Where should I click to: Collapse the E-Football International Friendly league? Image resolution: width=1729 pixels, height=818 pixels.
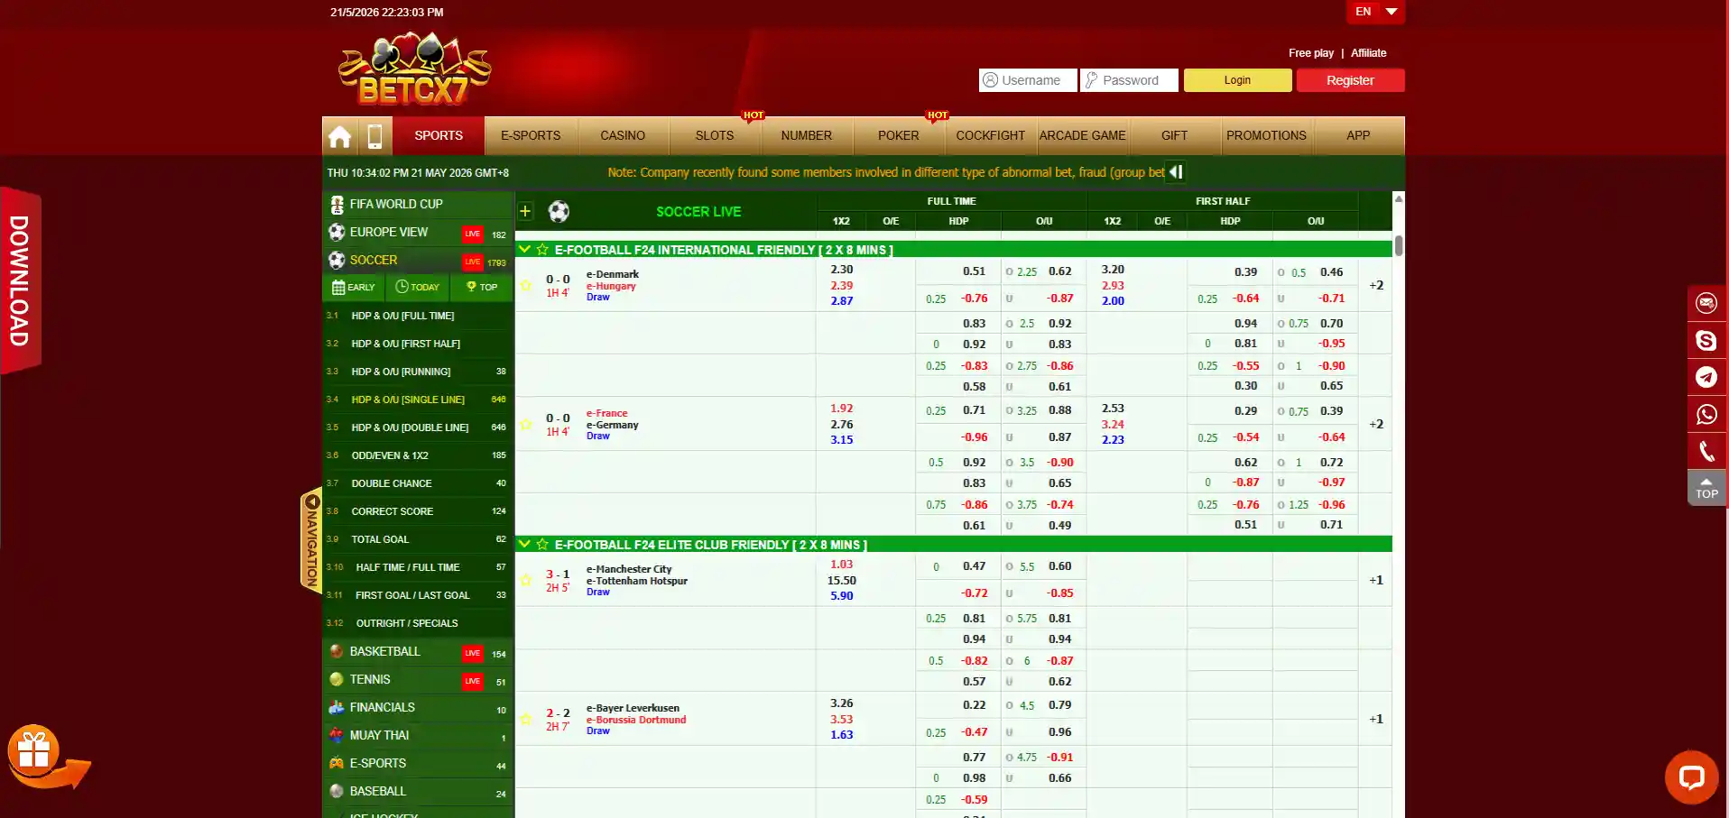tap(524, 250)
